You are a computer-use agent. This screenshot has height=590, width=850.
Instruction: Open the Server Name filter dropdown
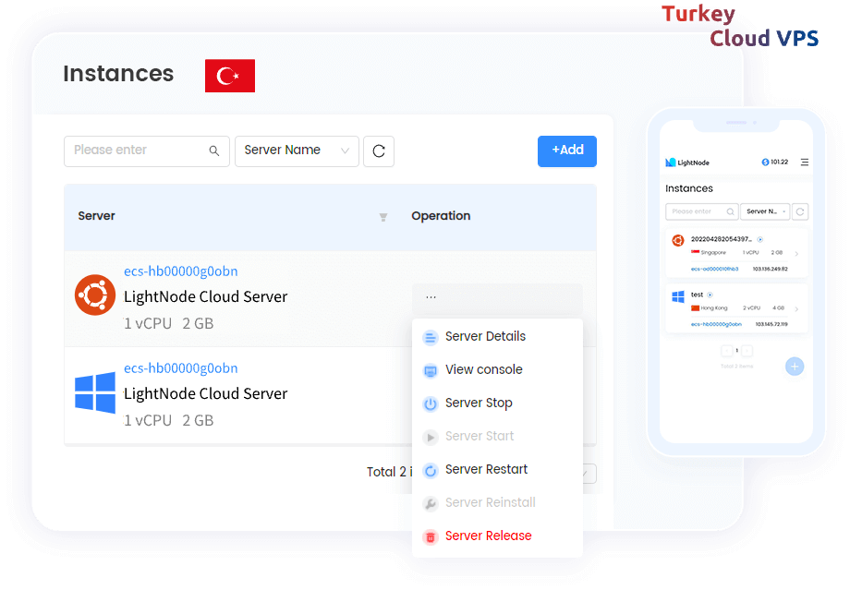[x=297, y=151]
